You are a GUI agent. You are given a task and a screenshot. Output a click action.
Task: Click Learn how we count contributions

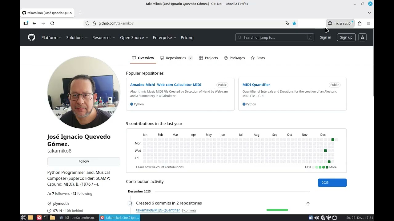click(160, 167)
